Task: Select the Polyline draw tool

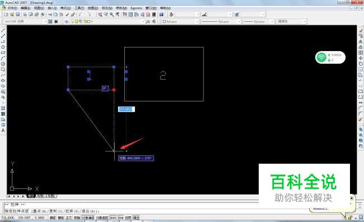Action: click(3, 41)
